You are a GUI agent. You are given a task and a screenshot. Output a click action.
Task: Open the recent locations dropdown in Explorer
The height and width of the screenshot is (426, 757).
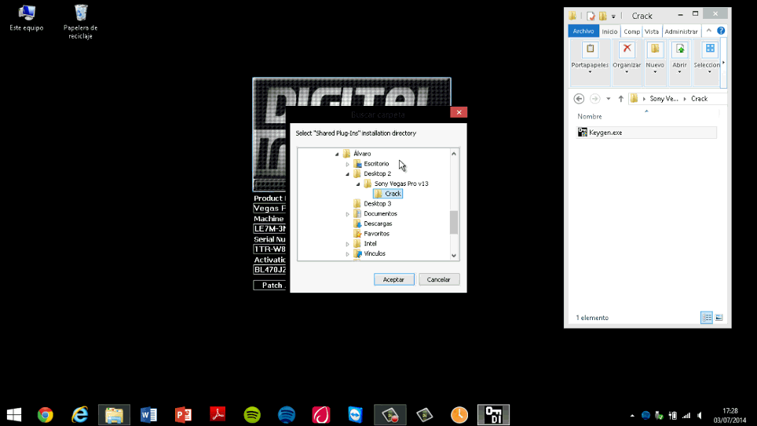click(609, 99)
